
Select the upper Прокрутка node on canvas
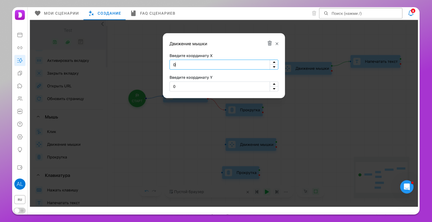coord(244,110)
